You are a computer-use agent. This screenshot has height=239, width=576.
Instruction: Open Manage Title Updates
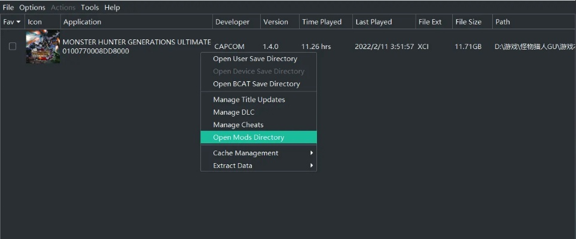pos(249,100)
